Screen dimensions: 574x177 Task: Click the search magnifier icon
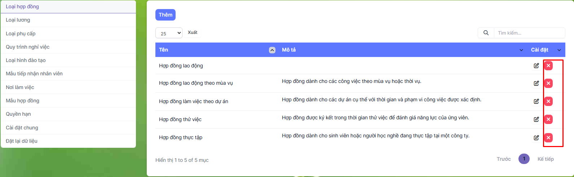point(486,33)
